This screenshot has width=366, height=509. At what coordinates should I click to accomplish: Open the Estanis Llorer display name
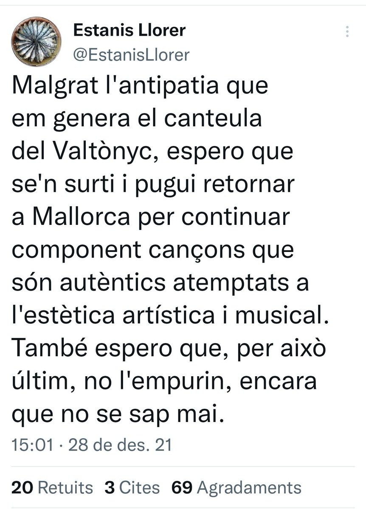[x=130, y=30]
